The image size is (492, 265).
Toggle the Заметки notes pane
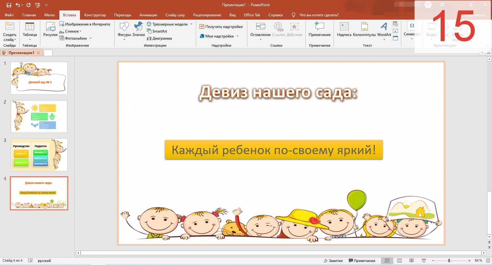[x=333, y=261]
